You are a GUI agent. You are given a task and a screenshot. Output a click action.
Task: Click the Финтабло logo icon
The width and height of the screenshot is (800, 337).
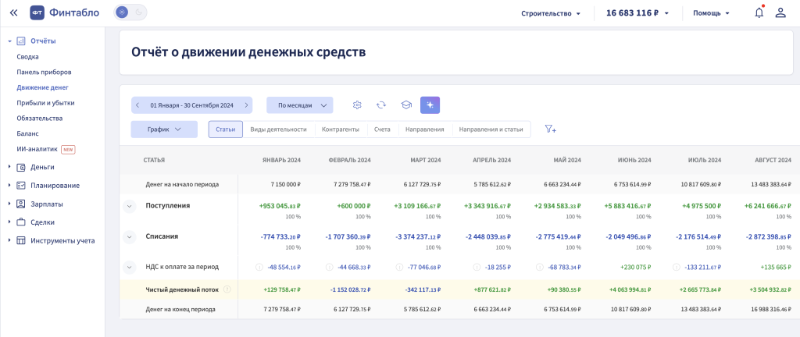37,12
